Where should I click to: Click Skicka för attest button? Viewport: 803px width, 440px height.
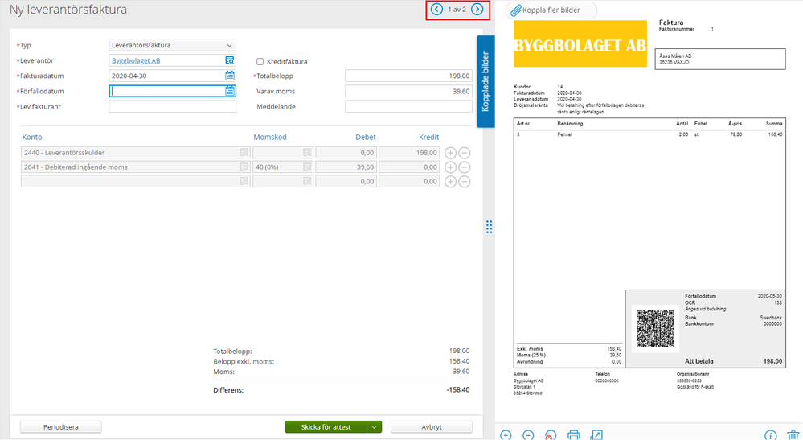point(326,427)
